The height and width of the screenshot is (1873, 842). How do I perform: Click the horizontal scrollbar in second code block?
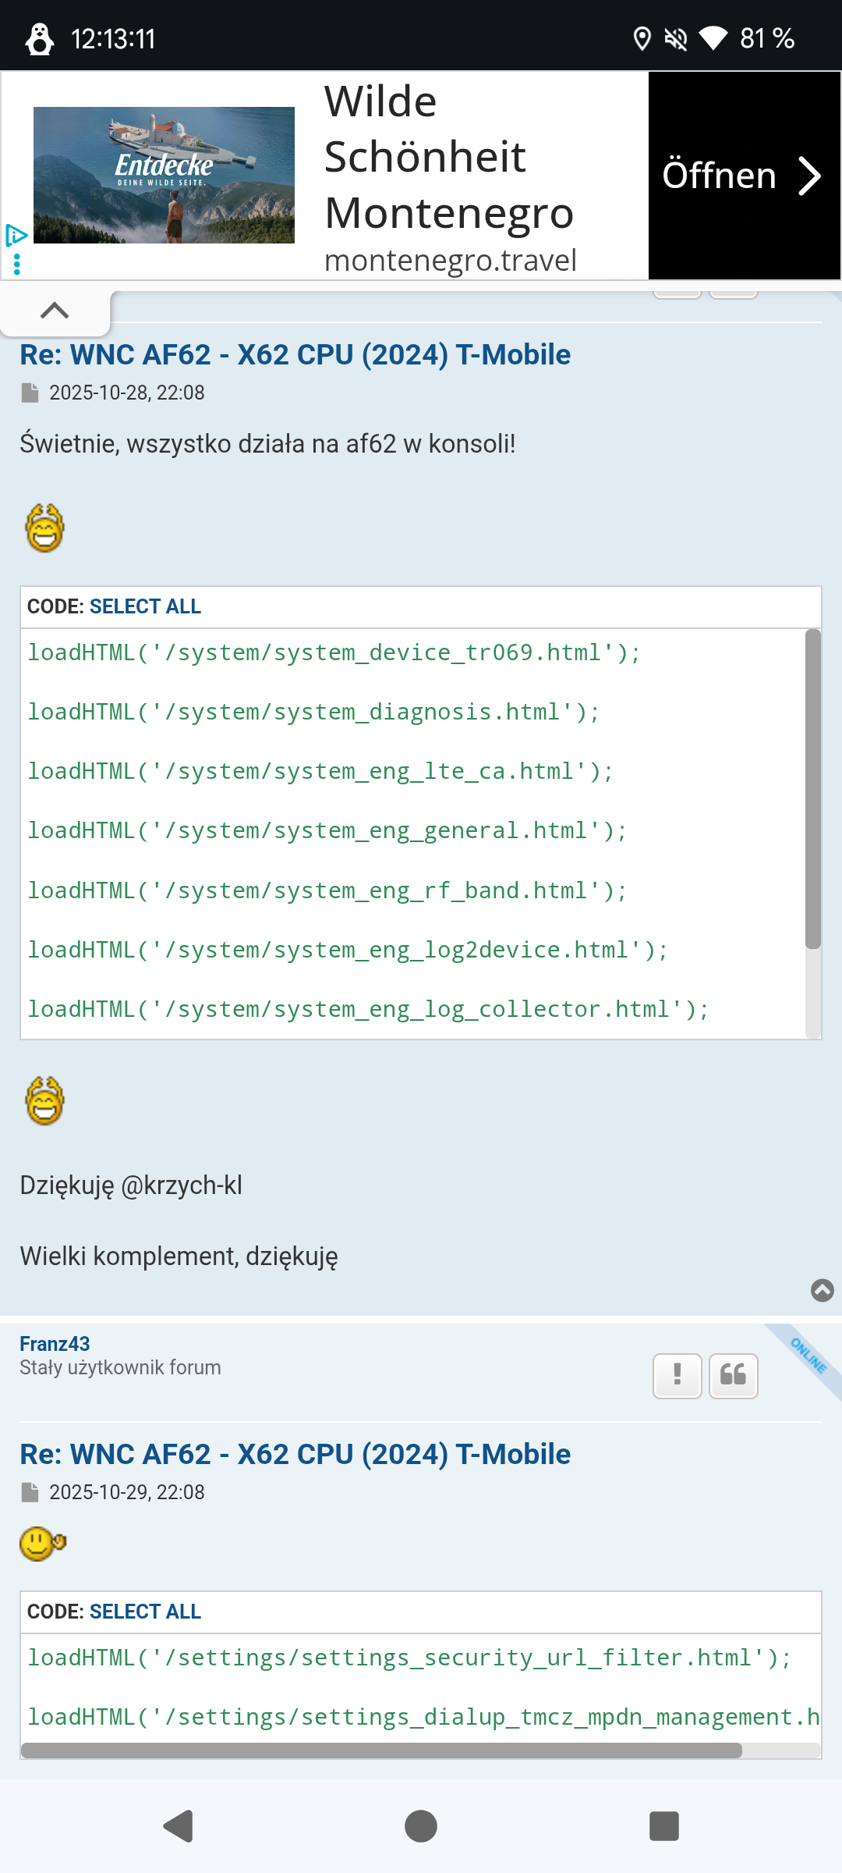tap(382, 1750)
